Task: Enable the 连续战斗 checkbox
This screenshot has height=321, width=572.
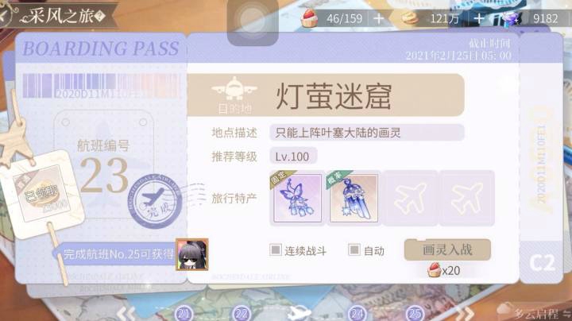Action: (x=276, y=249)
